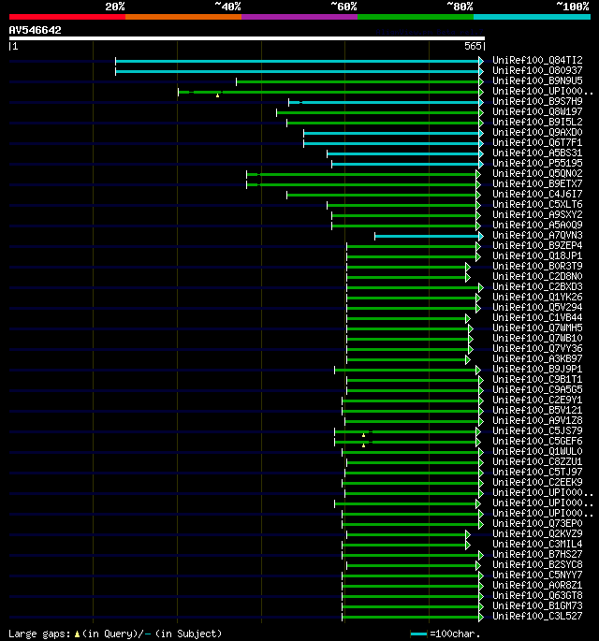Open the UniRef100_C2BXD3 hit
Viewport: 599px width, 641px height.
tap(537, 286)
